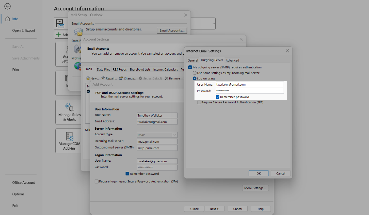Click the Remove account X icon

pyautogui.click(x=167, y=79)
